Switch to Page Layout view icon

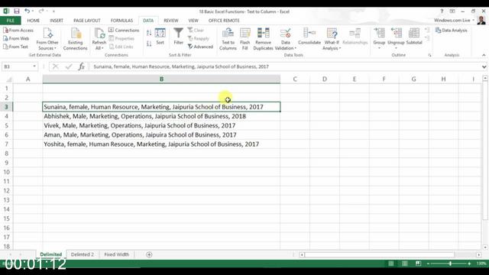coord(404,264)
